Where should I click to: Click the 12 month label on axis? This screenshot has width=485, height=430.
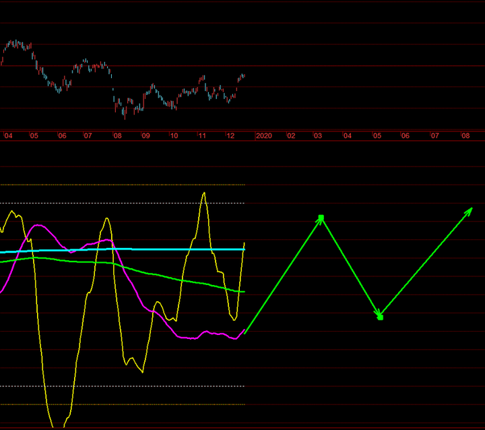click(x=230, y=136)
